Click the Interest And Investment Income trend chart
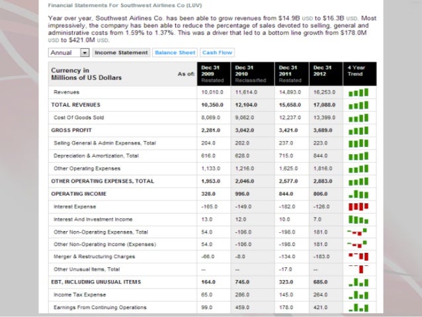 tap(357, 219)
